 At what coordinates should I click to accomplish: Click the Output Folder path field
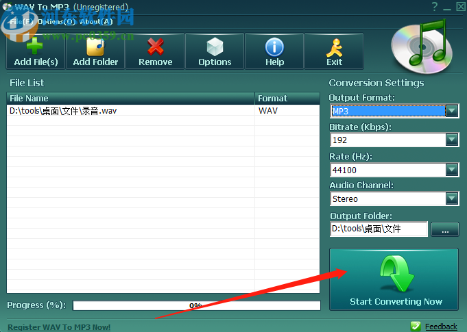tap(379, 229)
